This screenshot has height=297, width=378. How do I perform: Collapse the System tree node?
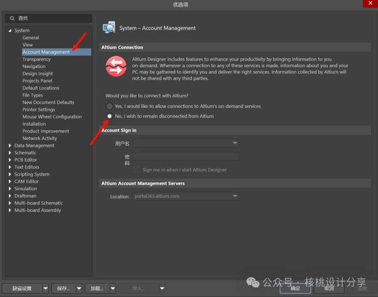click(x=10, y=31)
